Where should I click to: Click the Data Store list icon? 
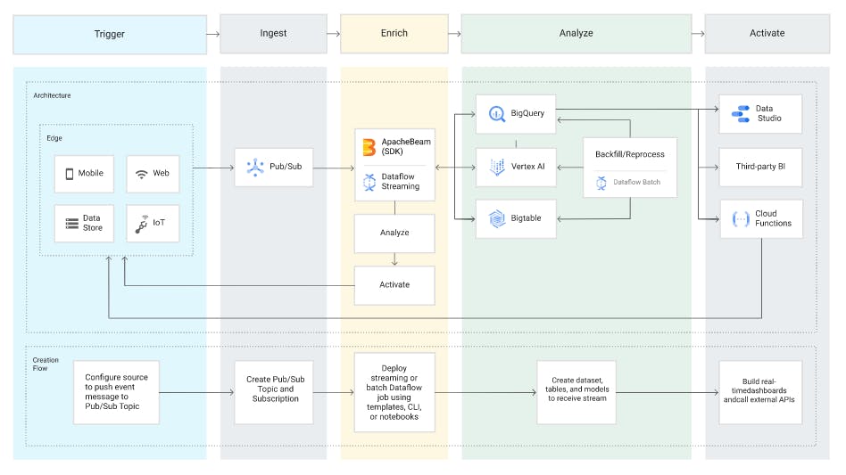point(71,223)
